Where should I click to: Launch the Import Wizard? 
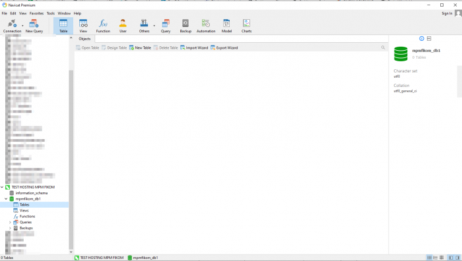[x=194, y=47]
